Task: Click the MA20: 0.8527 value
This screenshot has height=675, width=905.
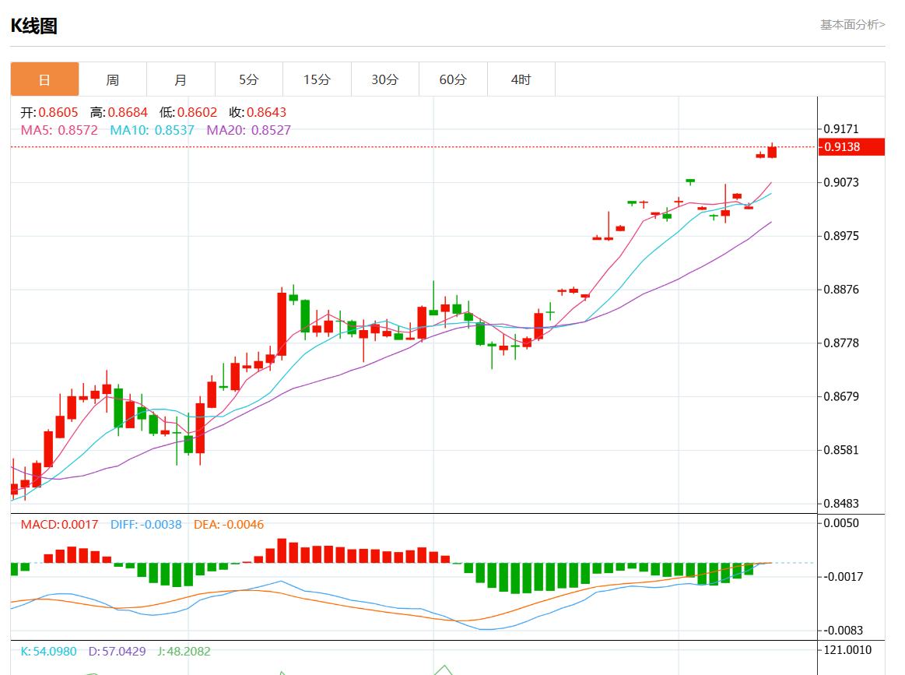Action: coord(249,130)
